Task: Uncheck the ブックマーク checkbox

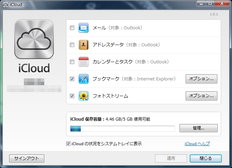Action: [x=72, y=79]
